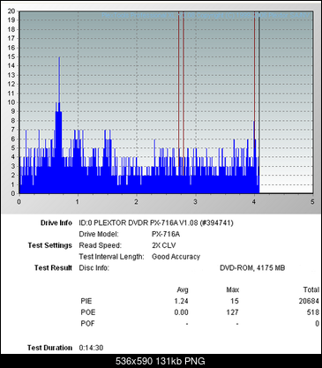Click the 'Read Speed:' label

click(100, 245)
